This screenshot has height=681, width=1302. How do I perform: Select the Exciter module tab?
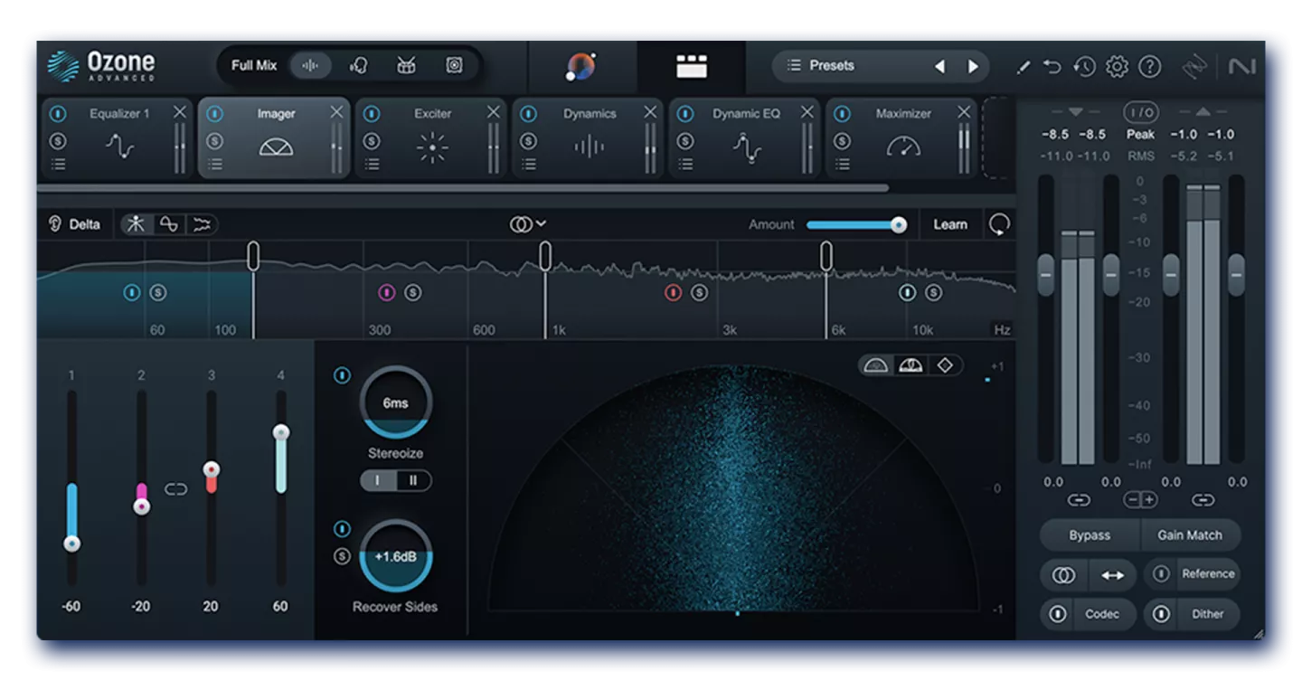coord(430,137)
